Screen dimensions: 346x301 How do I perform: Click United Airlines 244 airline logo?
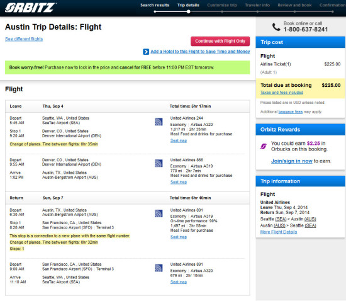click(159, 122)
